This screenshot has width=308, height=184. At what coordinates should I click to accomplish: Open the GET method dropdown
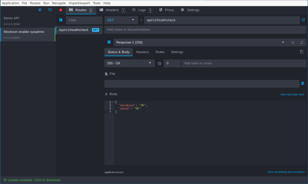tap(121, 20)
